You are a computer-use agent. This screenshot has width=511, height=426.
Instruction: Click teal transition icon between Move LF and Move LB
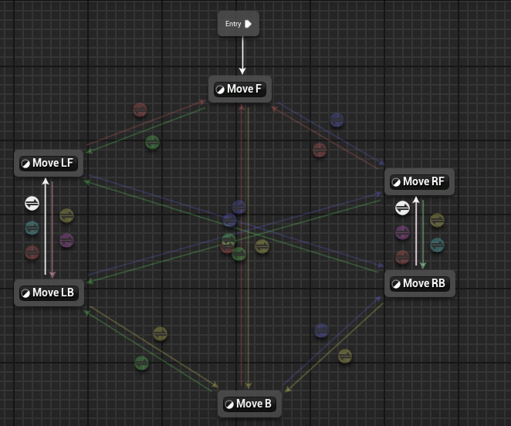click(32, 228)
